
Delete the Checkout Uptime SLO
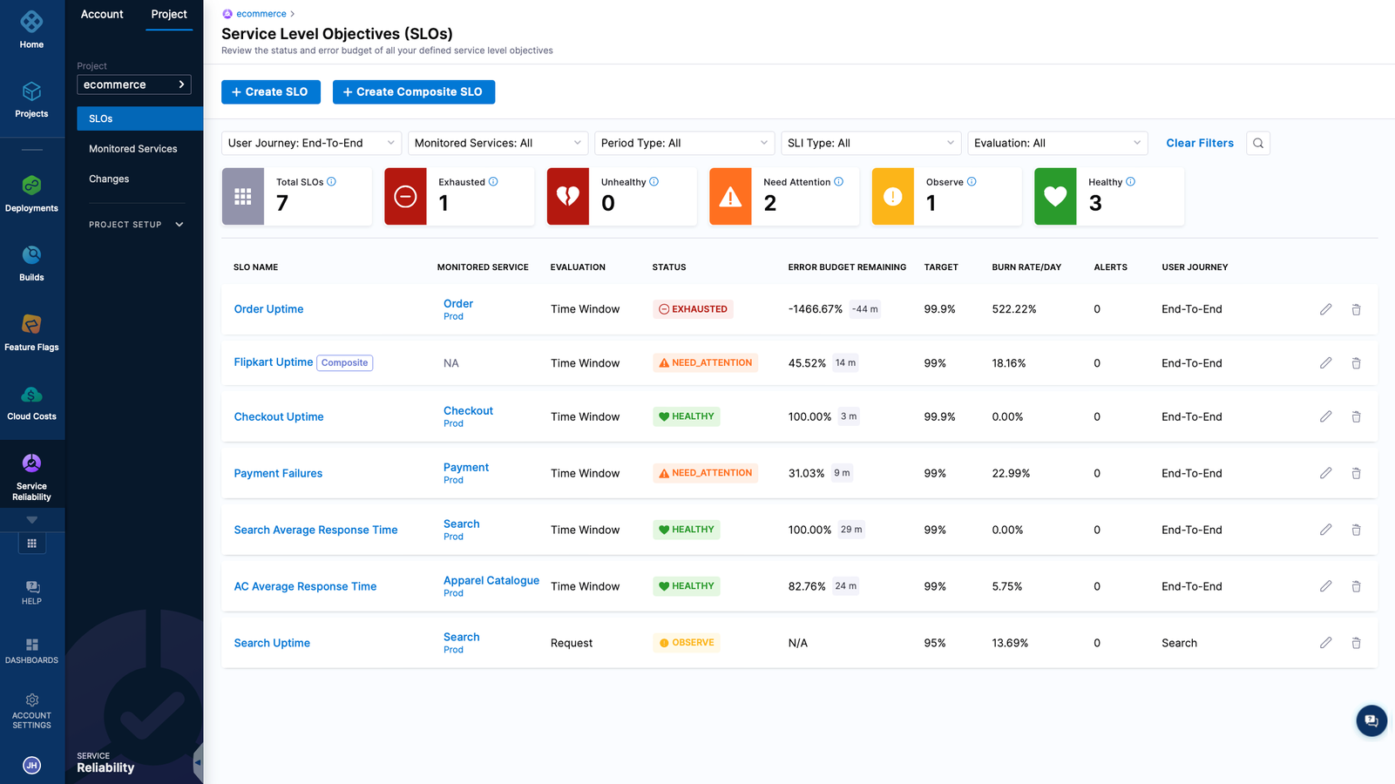click(1356, 416)
